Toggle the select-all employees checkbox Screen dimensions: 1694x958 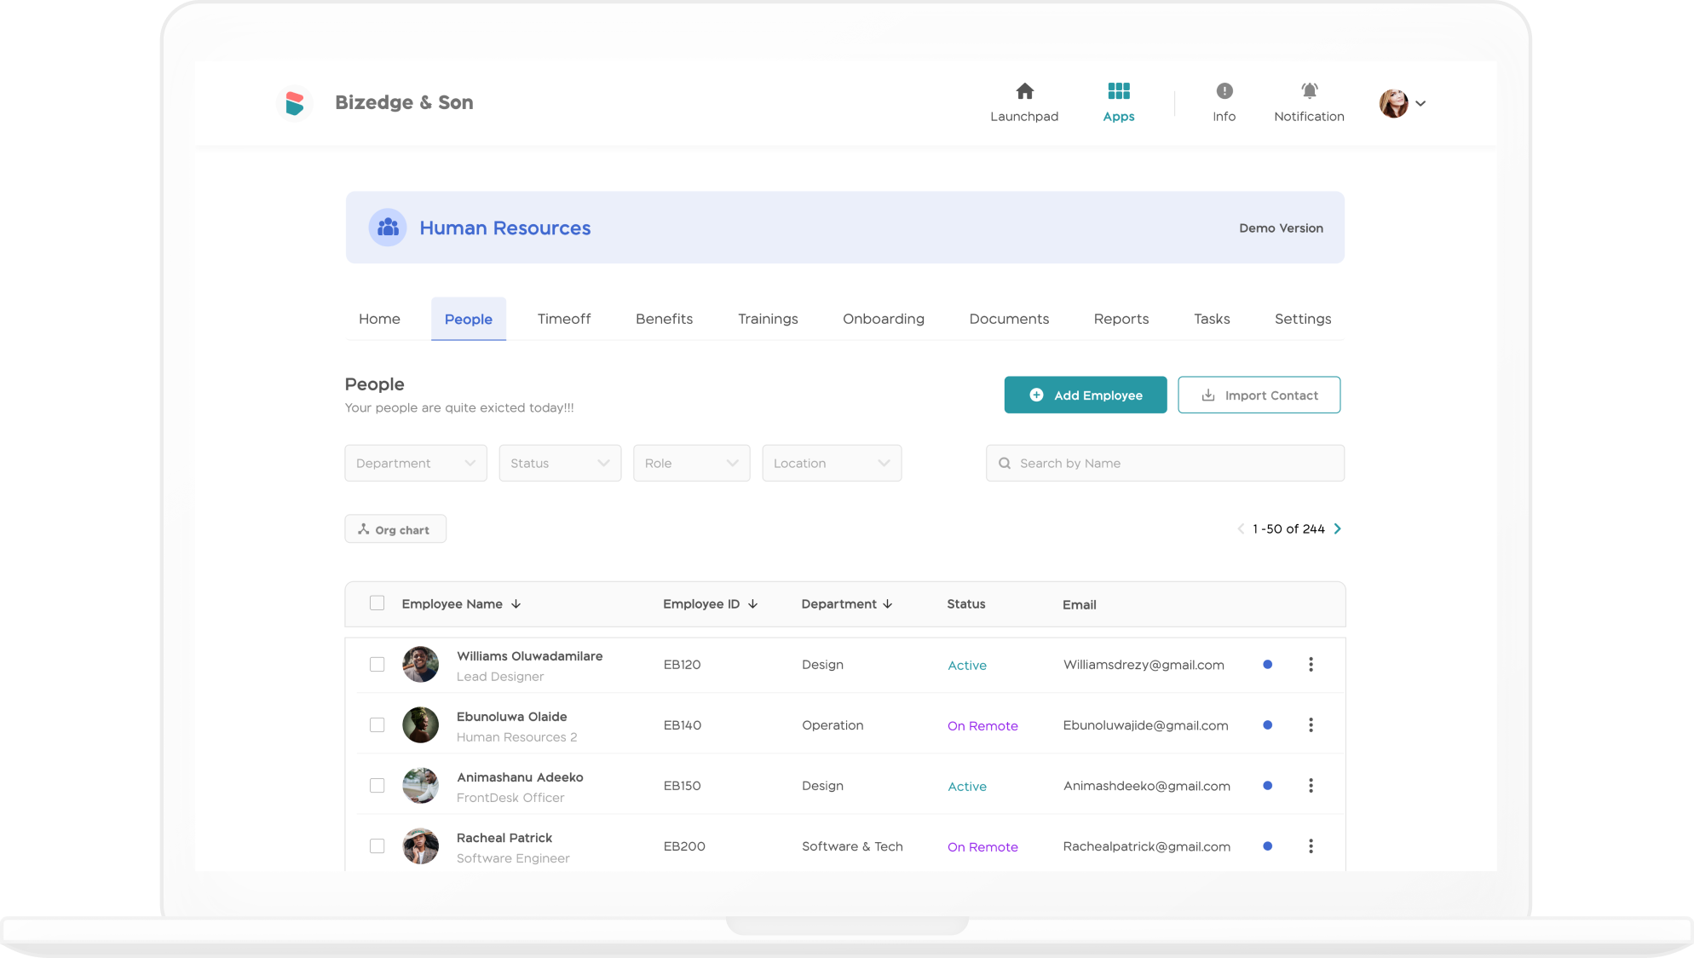pos(377,603)
